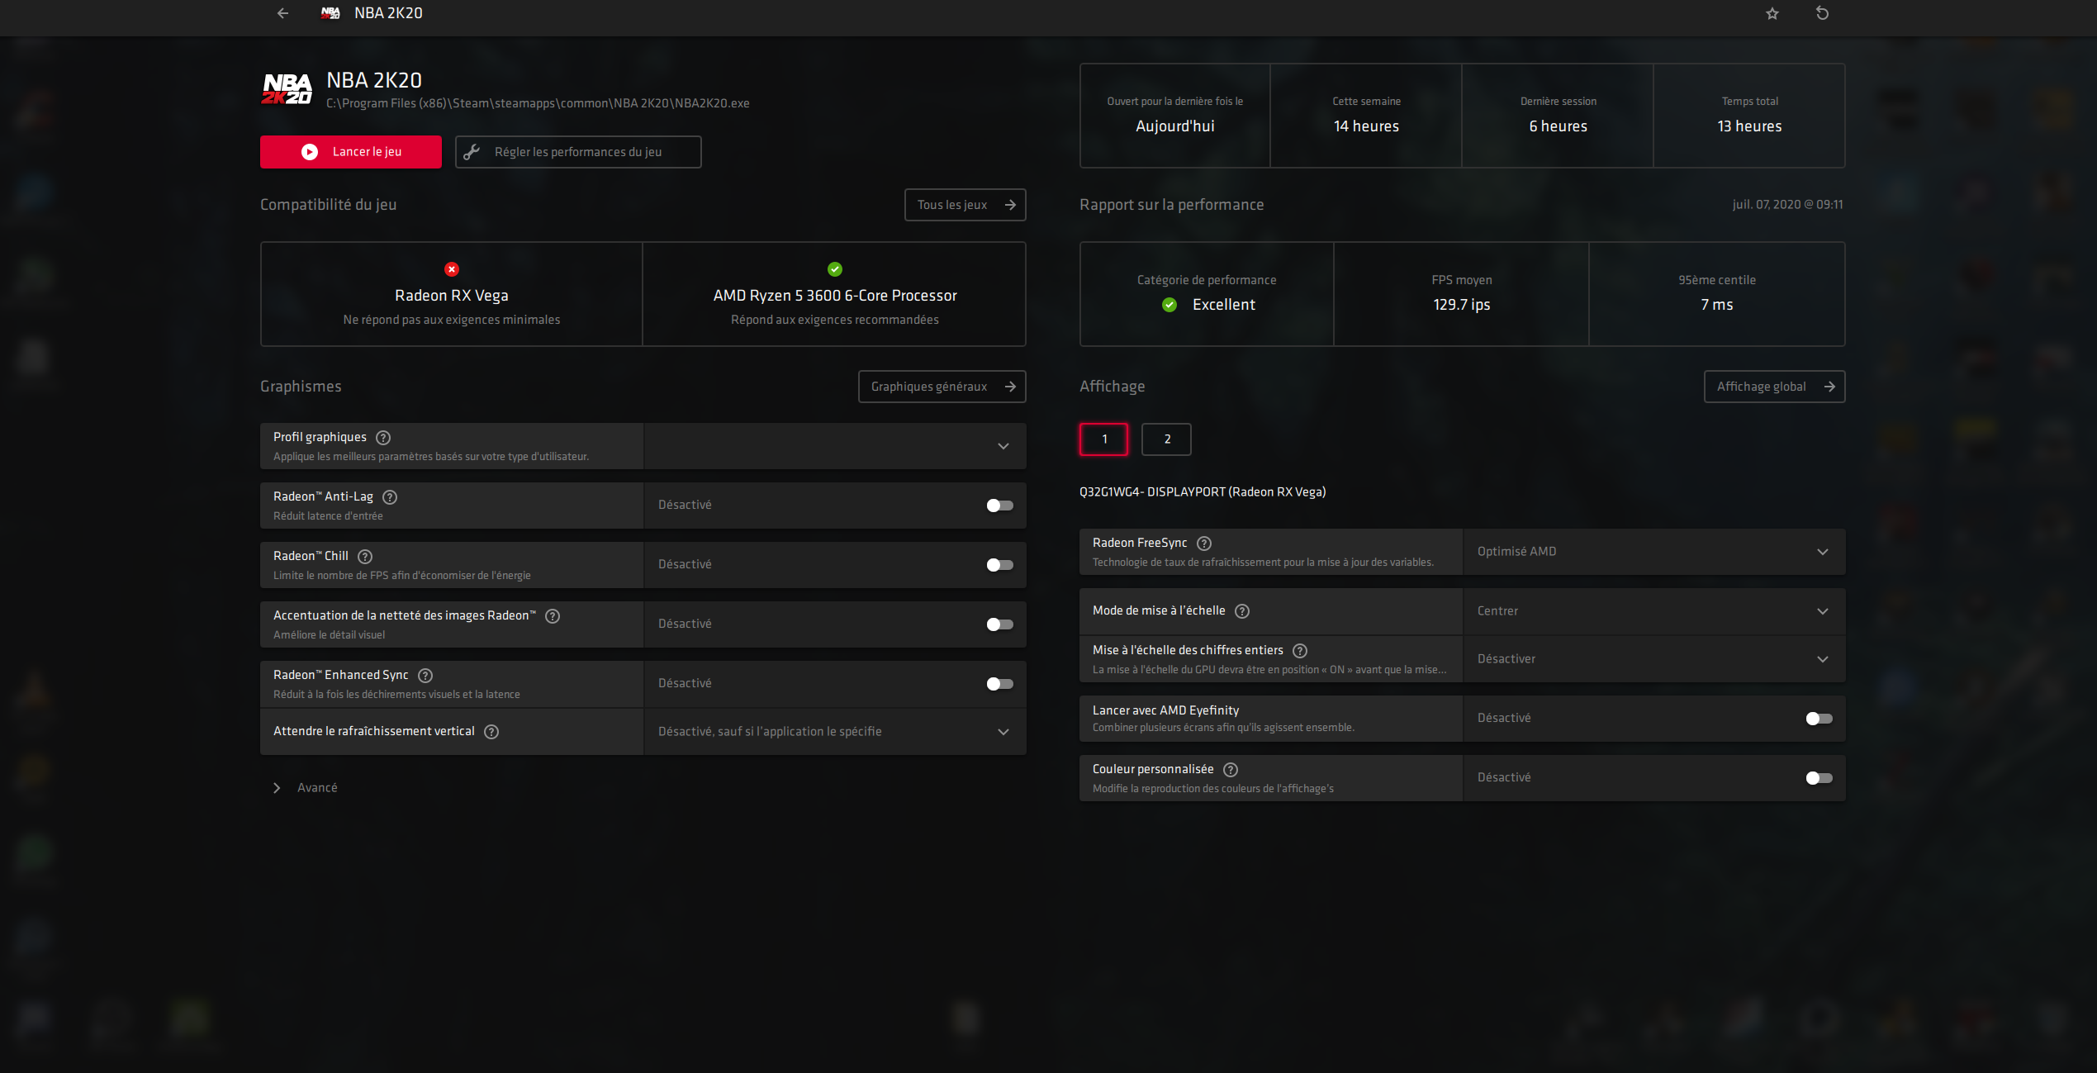
Task: Enable the Radeon Anti-Lag toggle
Action: pos(999,506)
